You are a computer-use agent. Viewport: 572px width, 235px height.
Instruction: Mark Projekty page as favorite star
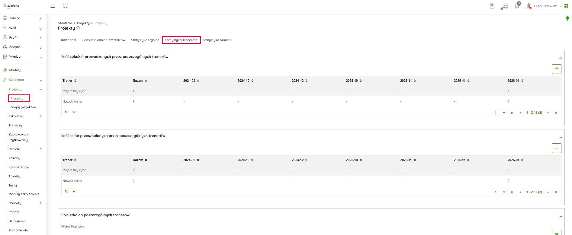(x=78, y=28)
